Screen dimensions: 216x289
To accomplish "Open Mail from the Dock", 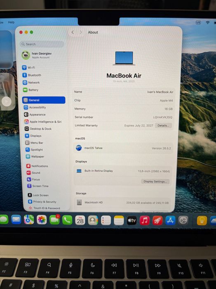I will pos(16,220).
